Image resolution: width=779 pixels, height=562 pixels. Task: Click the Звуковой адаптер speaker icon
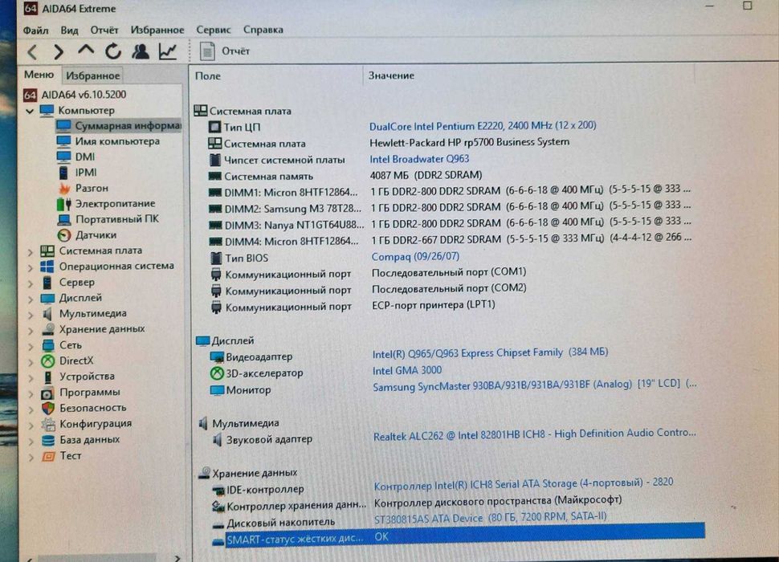[x=217, y=439]
